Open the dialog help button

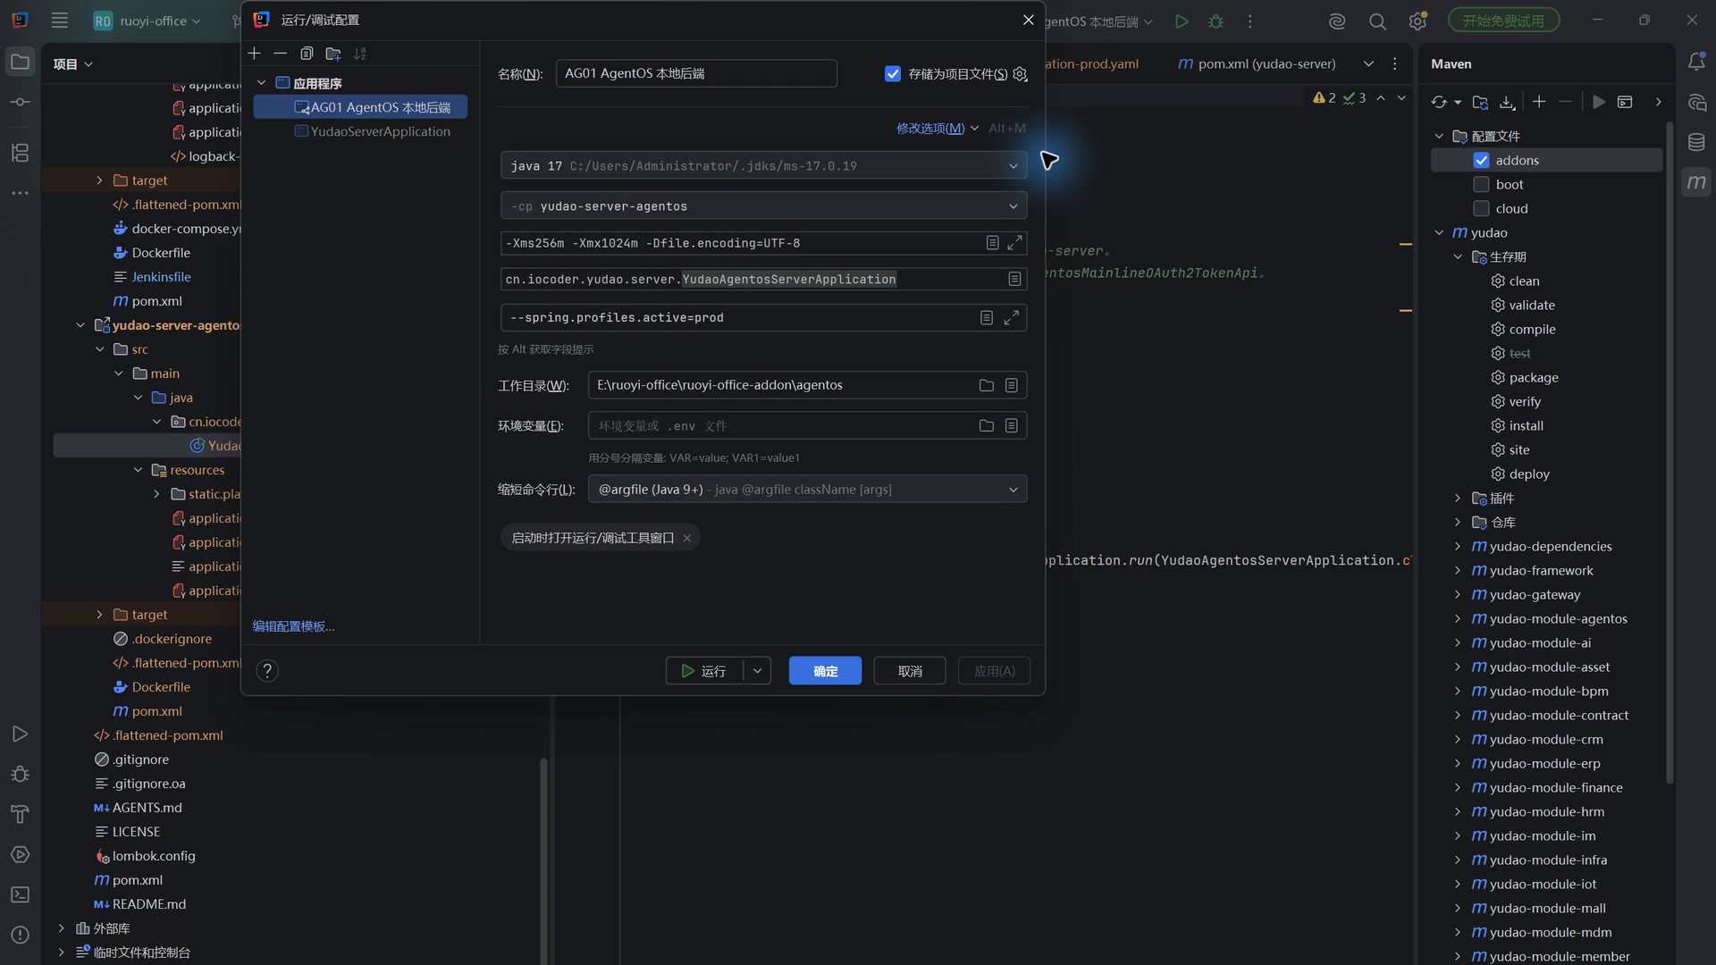click(267, 671)
